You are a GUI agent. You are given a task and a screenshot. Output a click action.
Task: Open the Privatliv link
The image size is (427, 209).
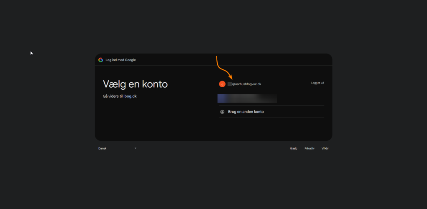(309, 148)
